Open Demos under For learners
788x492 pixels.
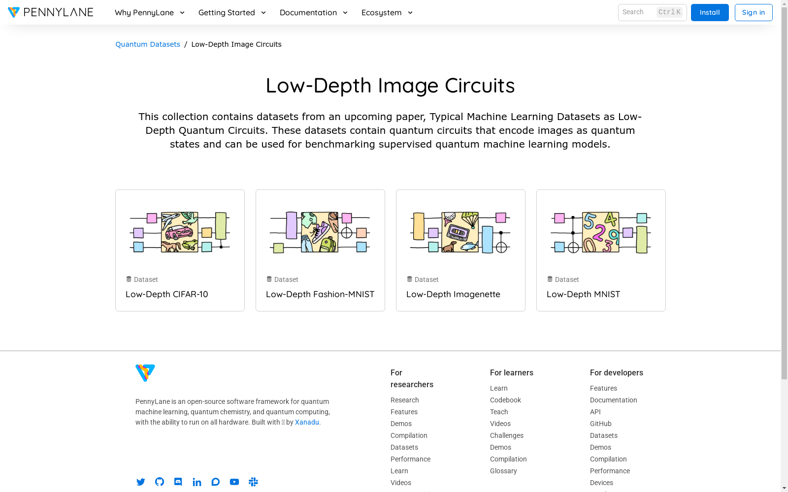[x=500, y=447]
